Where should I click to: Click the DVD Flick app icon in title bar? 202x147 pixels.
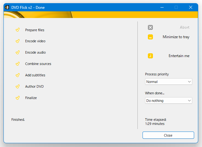pyautogui.click(x=7, y=7)
